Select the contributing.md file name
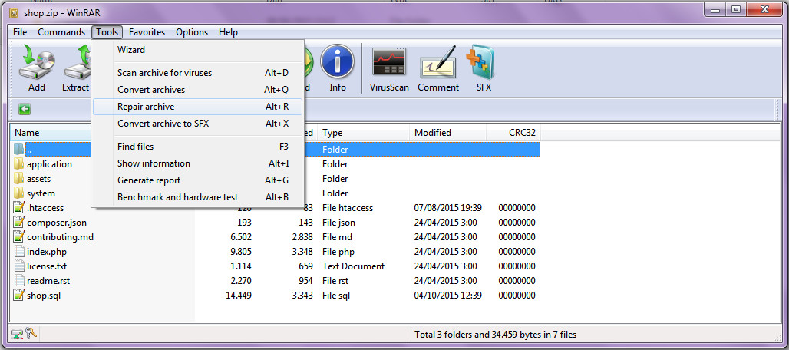 [61, 237]
